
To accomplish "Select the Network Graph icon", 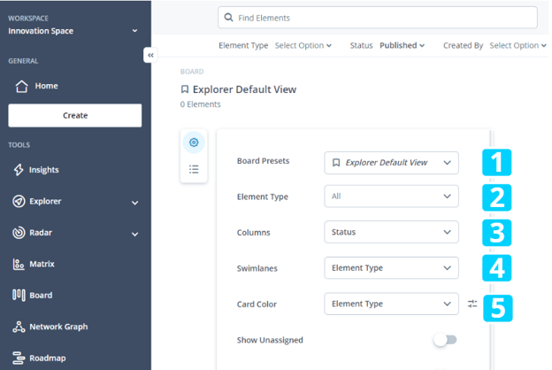I will [19, 327].
